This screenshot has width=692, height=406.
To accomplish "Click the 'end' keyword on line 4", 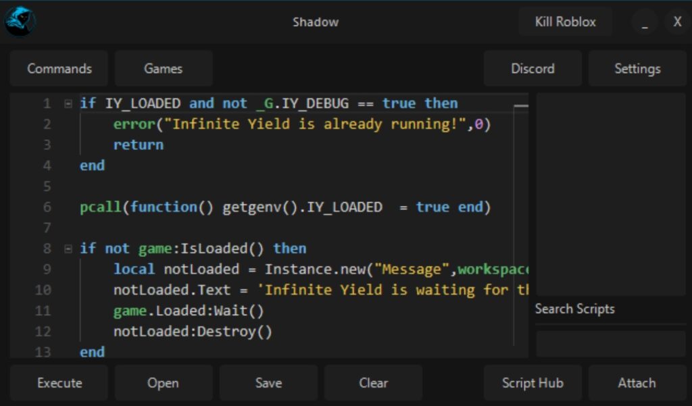I will 92,166.
